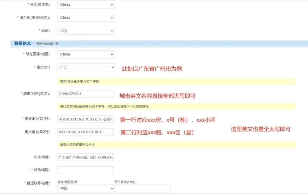Click the 母语 label
This screenshot has height=194, width=308.
point(46,31)
